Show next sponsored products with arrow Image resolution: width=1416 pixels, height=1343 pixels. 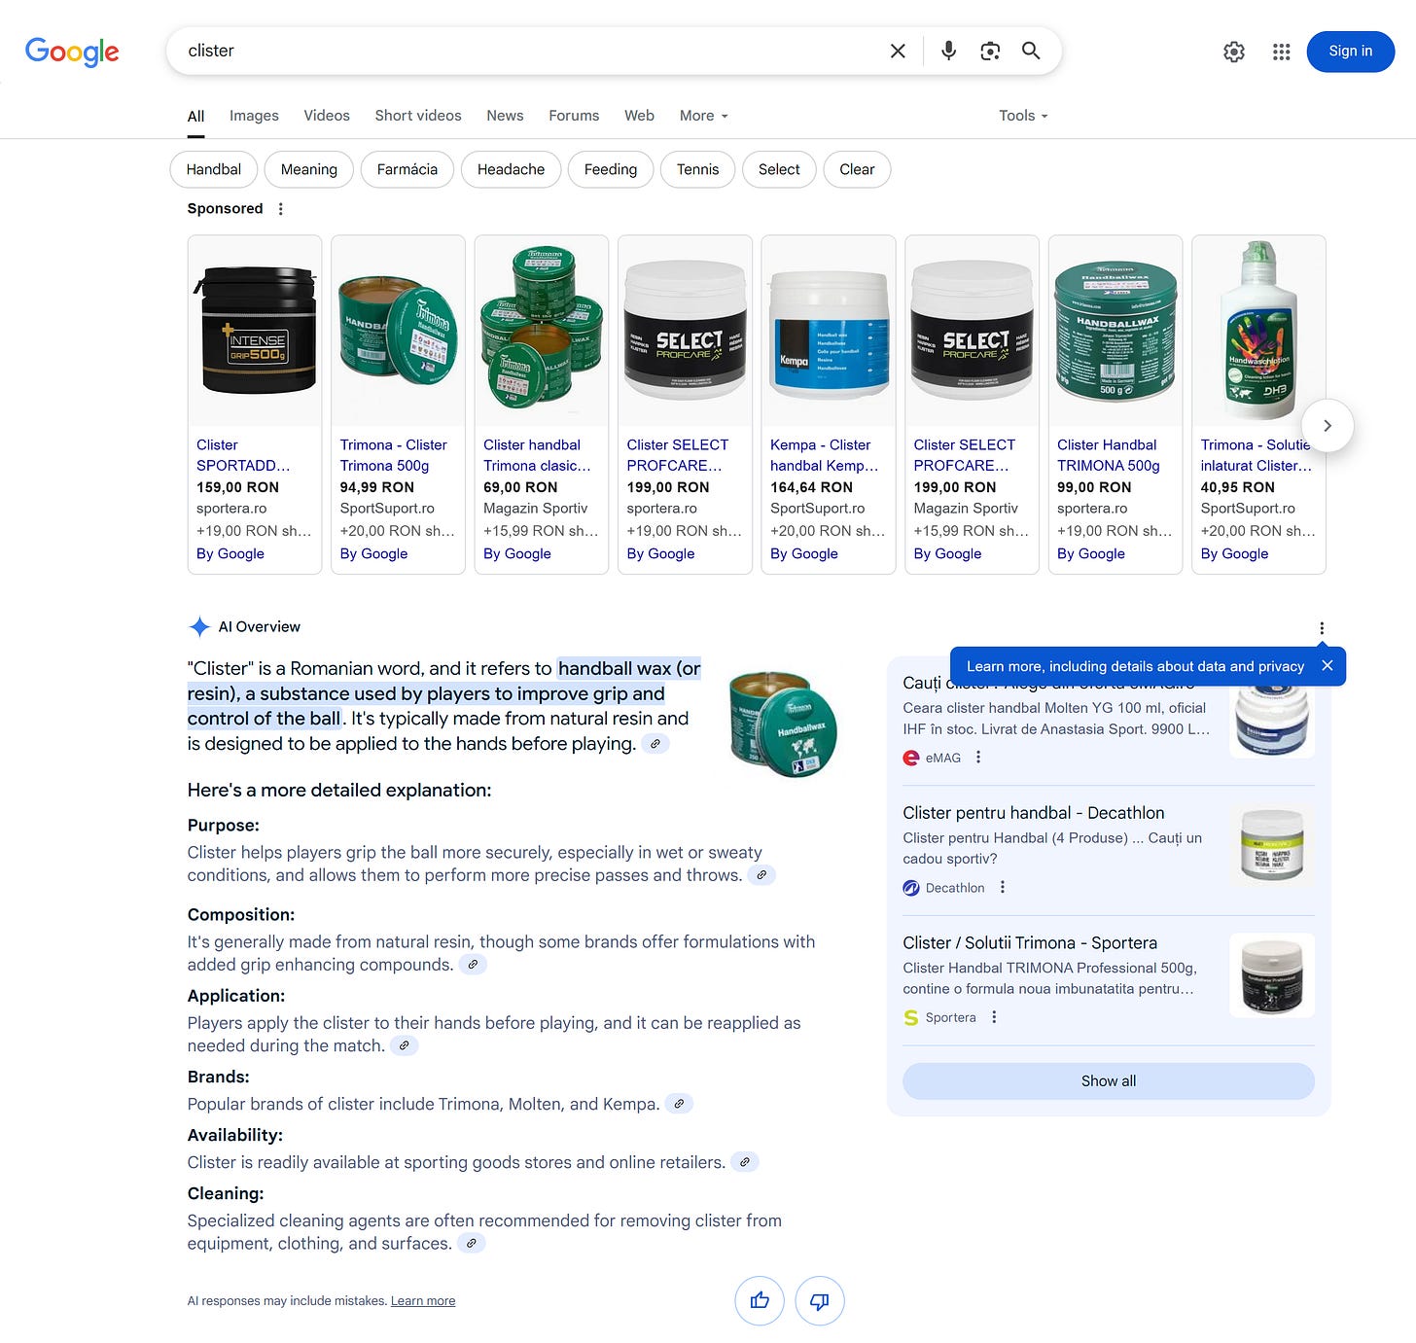(x=1327, y=426)
